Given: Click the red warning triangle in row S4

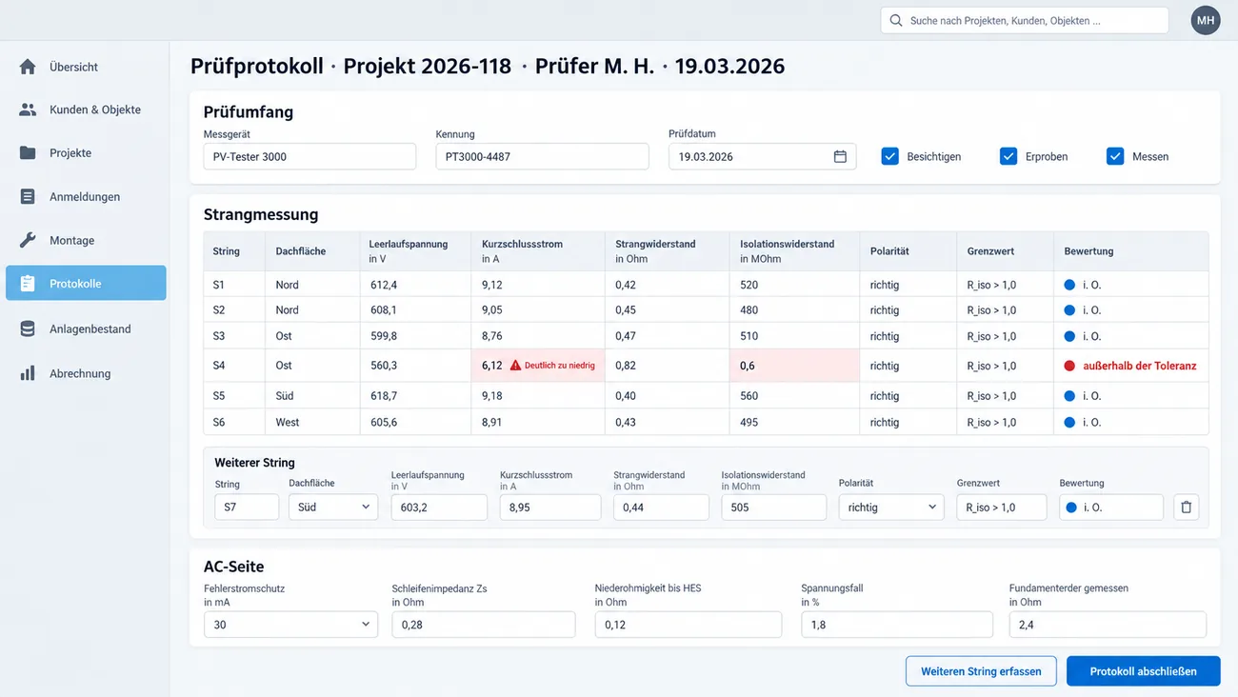Looking at the screenshot, I should pos(515,366).
